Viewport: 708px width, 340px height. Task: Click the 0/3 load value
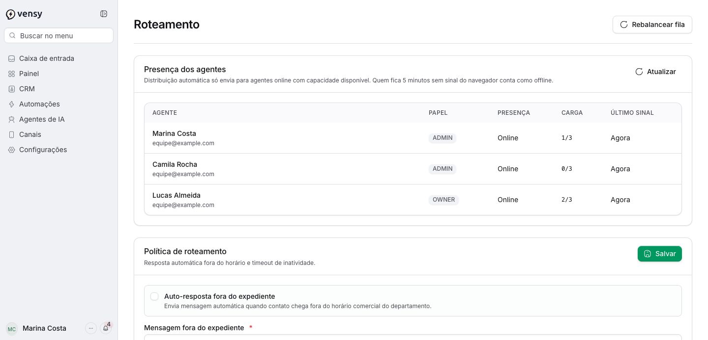567,169
